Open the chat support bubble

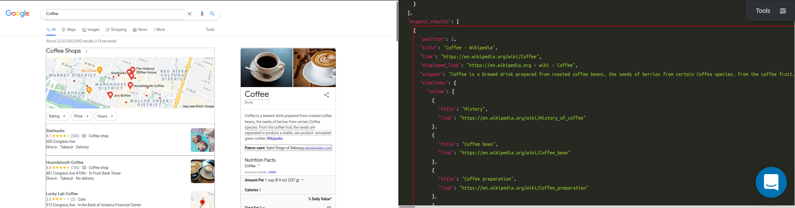pos(771,182)
